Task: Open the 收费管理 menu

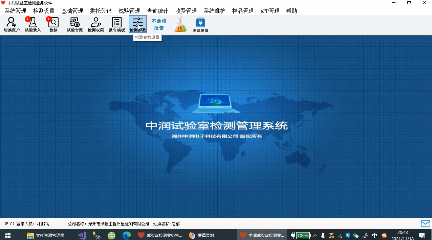Action: click(186, 11)
